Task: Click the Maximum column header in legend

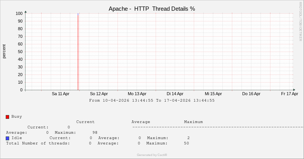Action: [193, 122]
